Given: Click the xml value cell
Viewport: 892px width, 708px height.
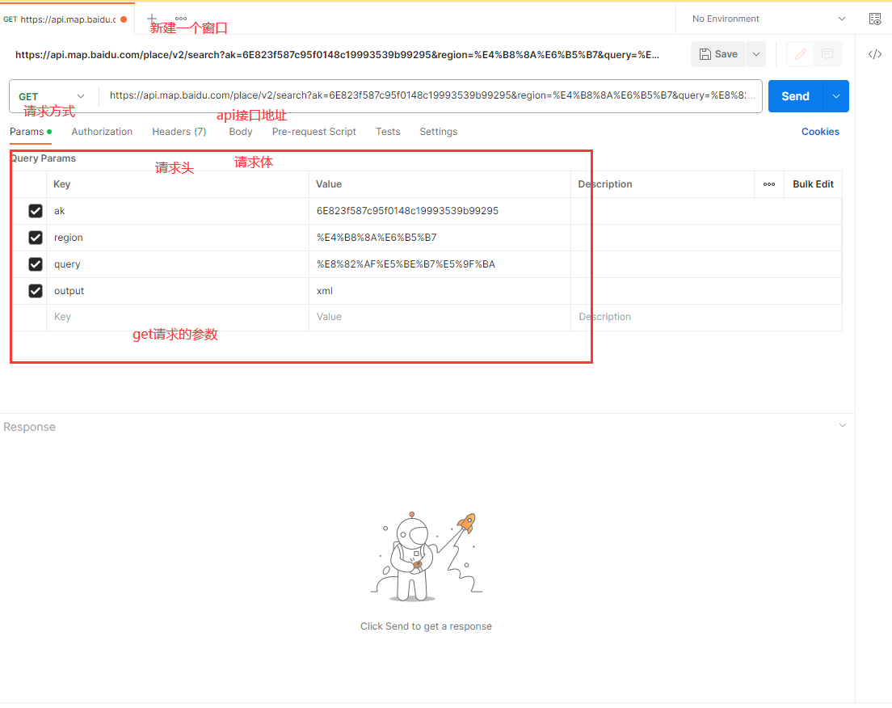Looking at the screenshot, I should point(440,291).
